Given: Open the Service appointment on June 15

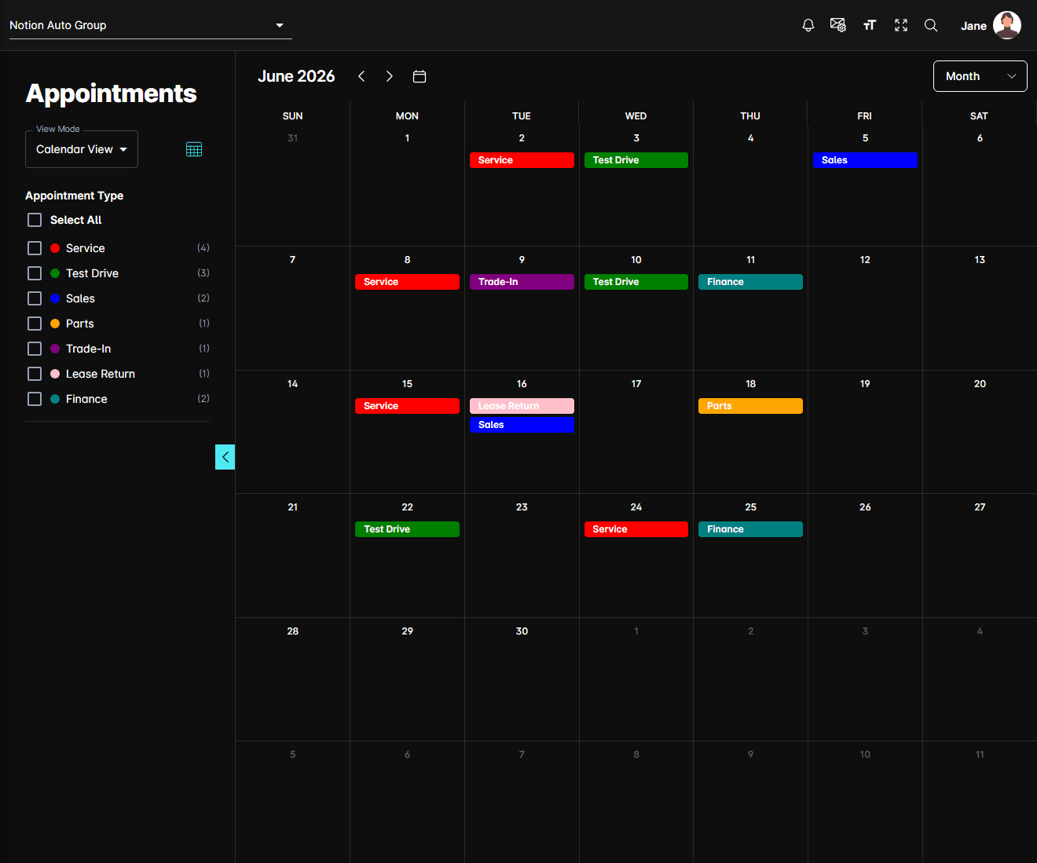Looking at the screenshot, I should [407, 406].
